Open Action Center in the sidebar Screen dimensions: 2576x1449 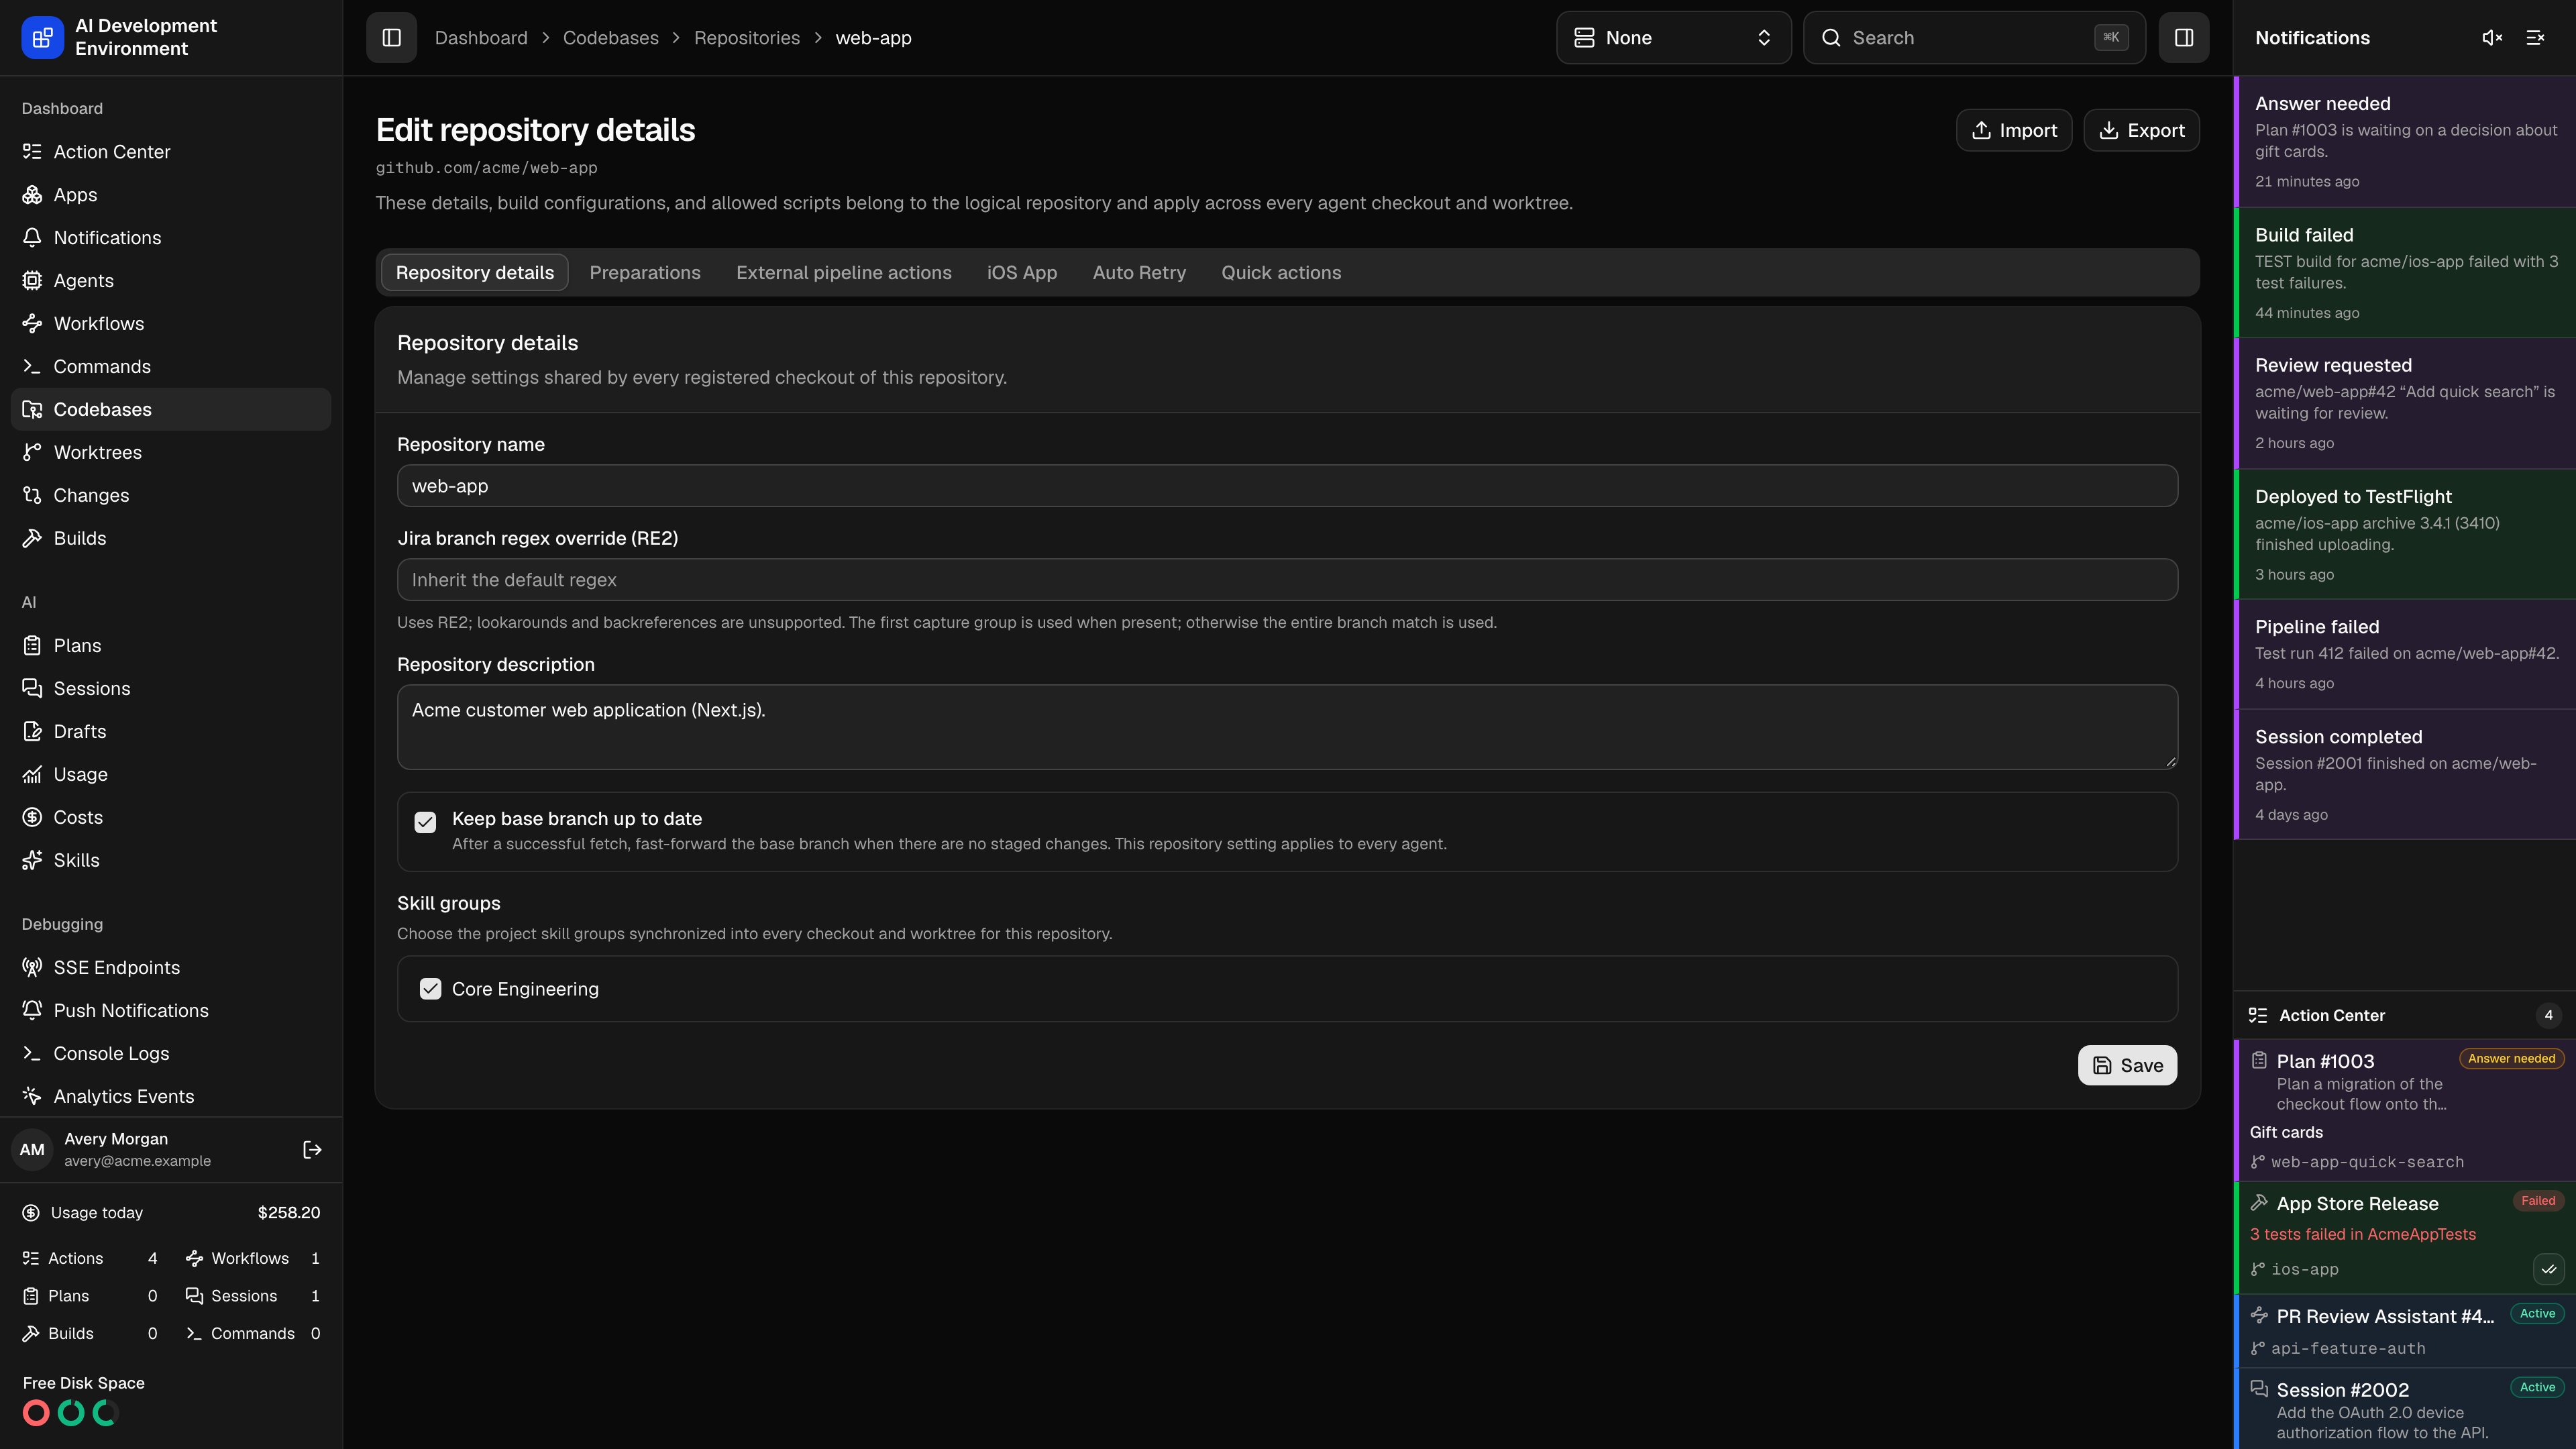(x=171, y=152)
